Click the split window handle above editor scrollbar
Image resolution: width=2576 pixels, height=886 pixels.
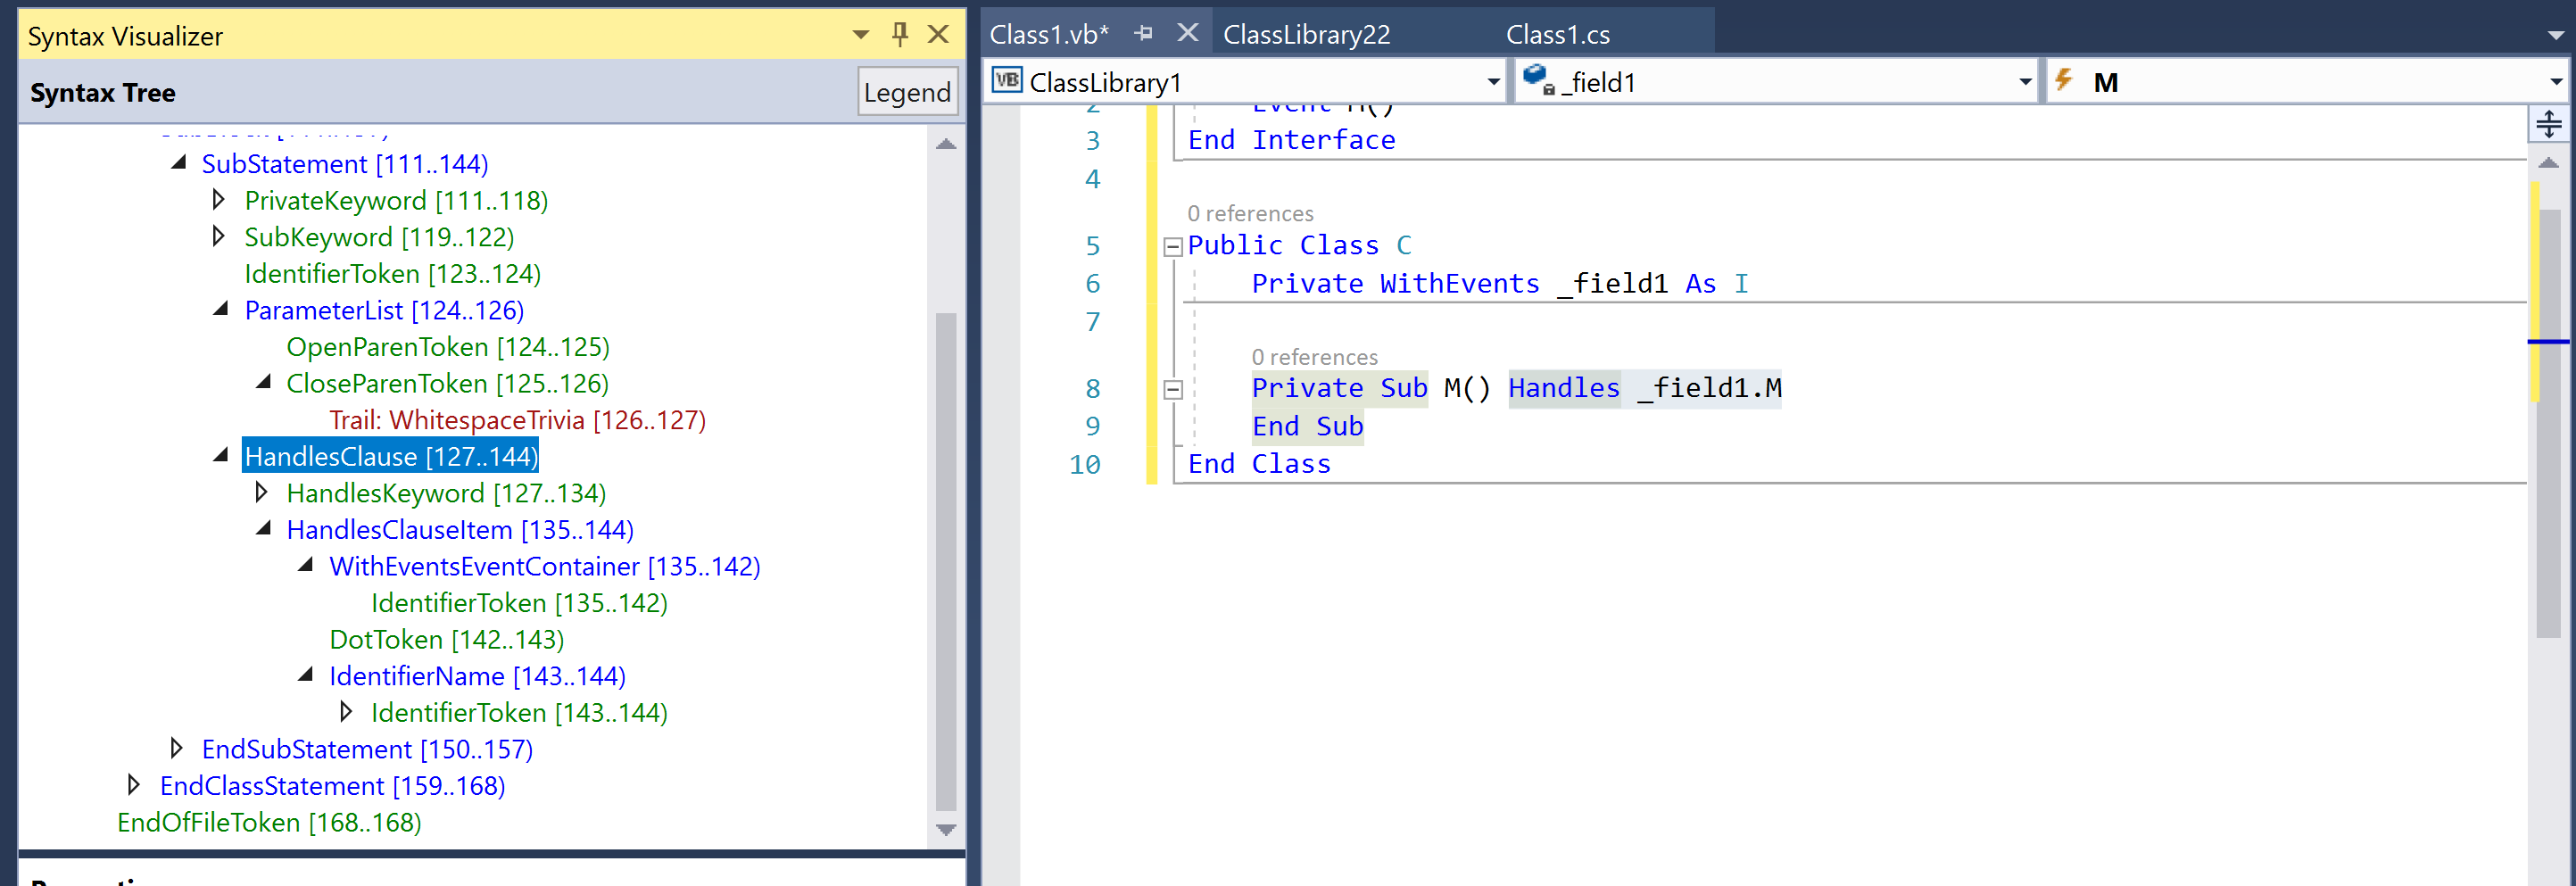click(2549, 124)
